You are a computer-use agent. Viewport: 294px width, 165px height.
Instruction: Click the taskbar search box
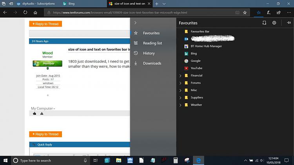[50, 160]
